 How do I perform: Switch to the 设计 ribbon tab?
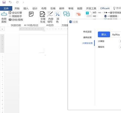point(35,8)
